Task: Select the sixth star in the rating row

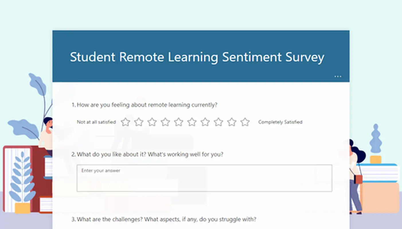Action: point(192,122)
